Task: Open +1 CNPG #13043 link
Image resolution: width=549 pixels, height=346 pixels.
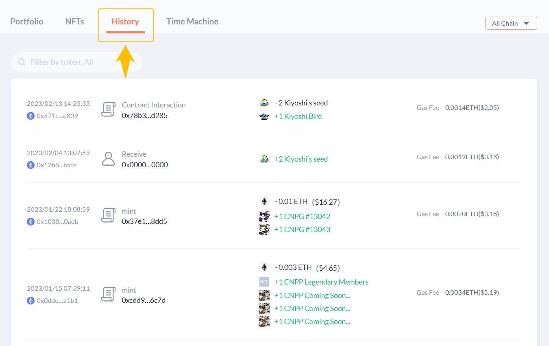Action: pos(302,229)
